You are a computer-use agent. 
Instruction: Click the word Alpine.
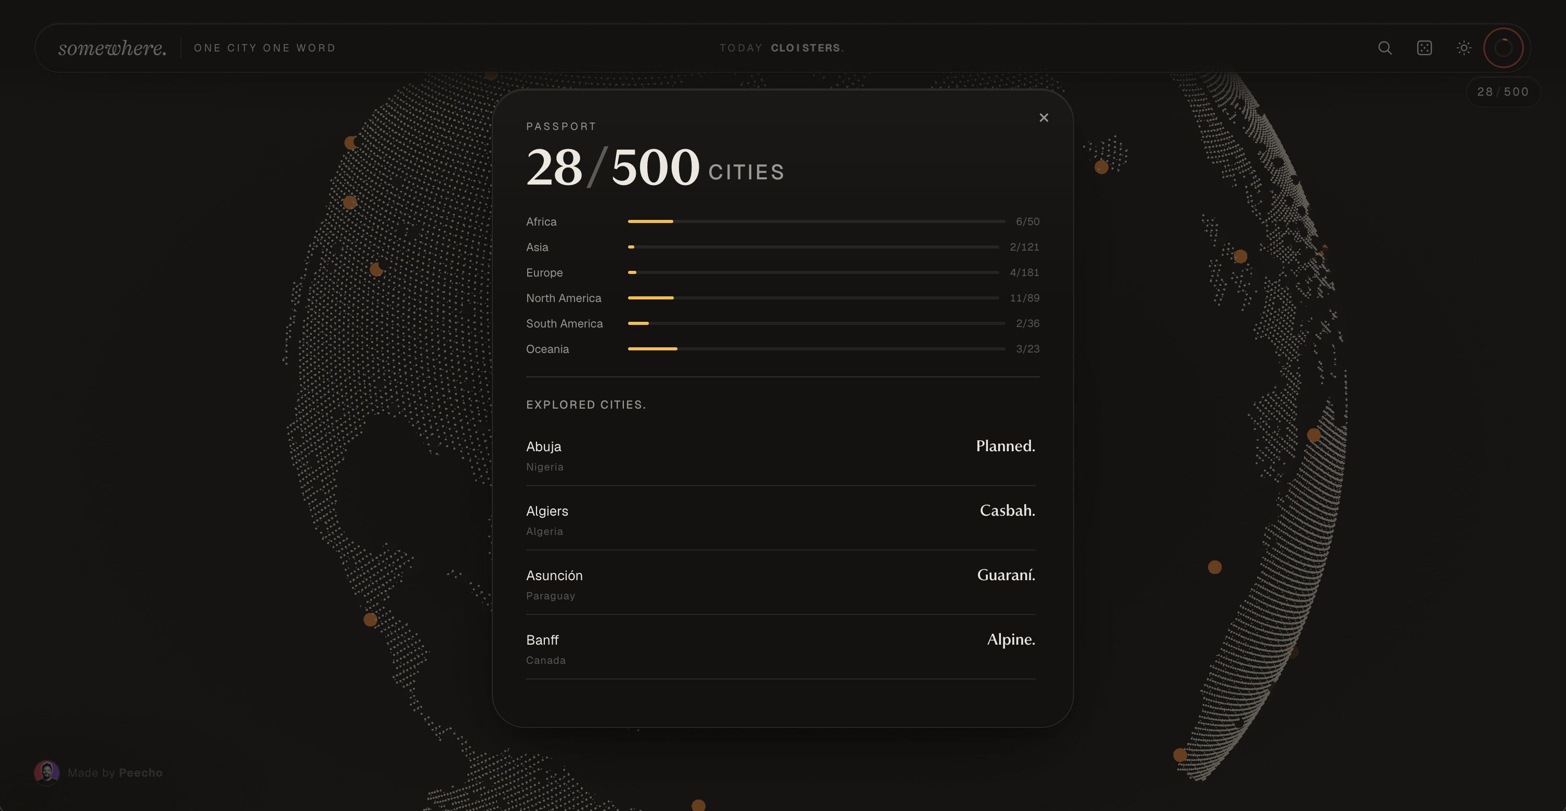coord(1011,639)
